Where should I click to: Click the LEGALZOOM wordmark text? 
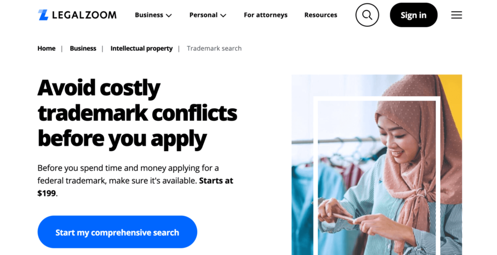(x=84, y=15)
